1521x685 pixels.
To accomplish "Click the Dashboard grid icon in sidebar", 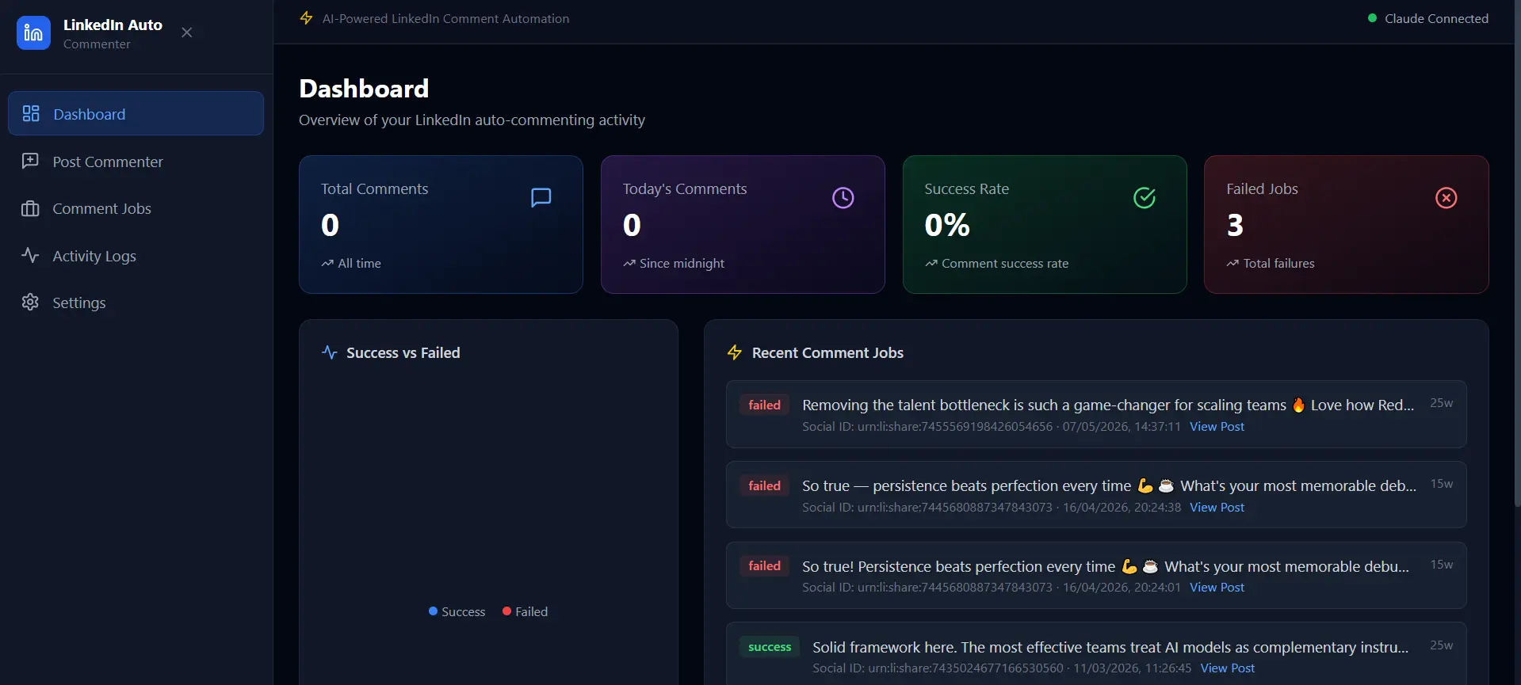I will [31, 113].
